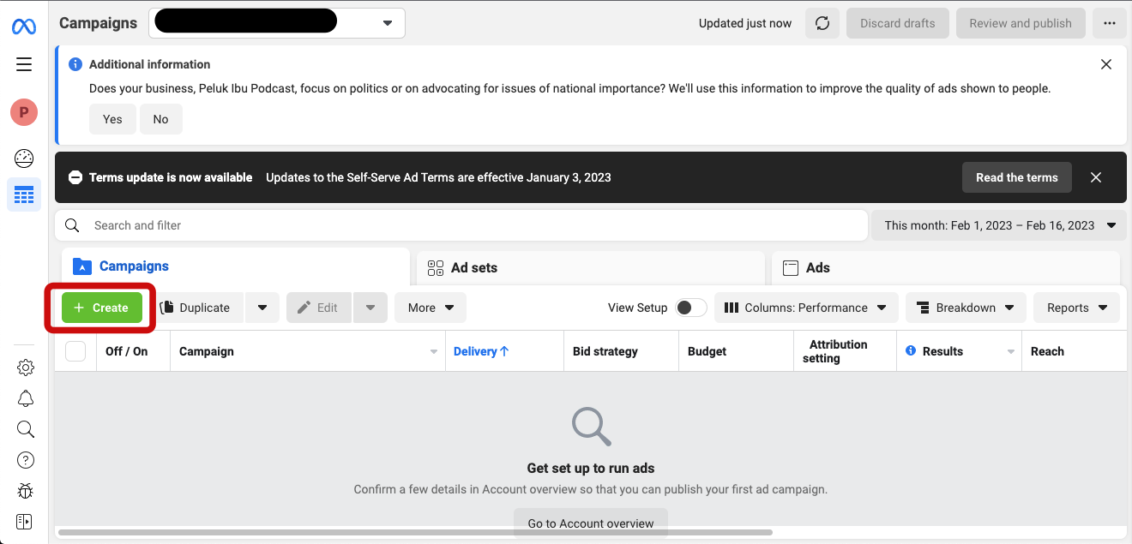Click the green Create button

pyautogui.click(x=102, y=308)
